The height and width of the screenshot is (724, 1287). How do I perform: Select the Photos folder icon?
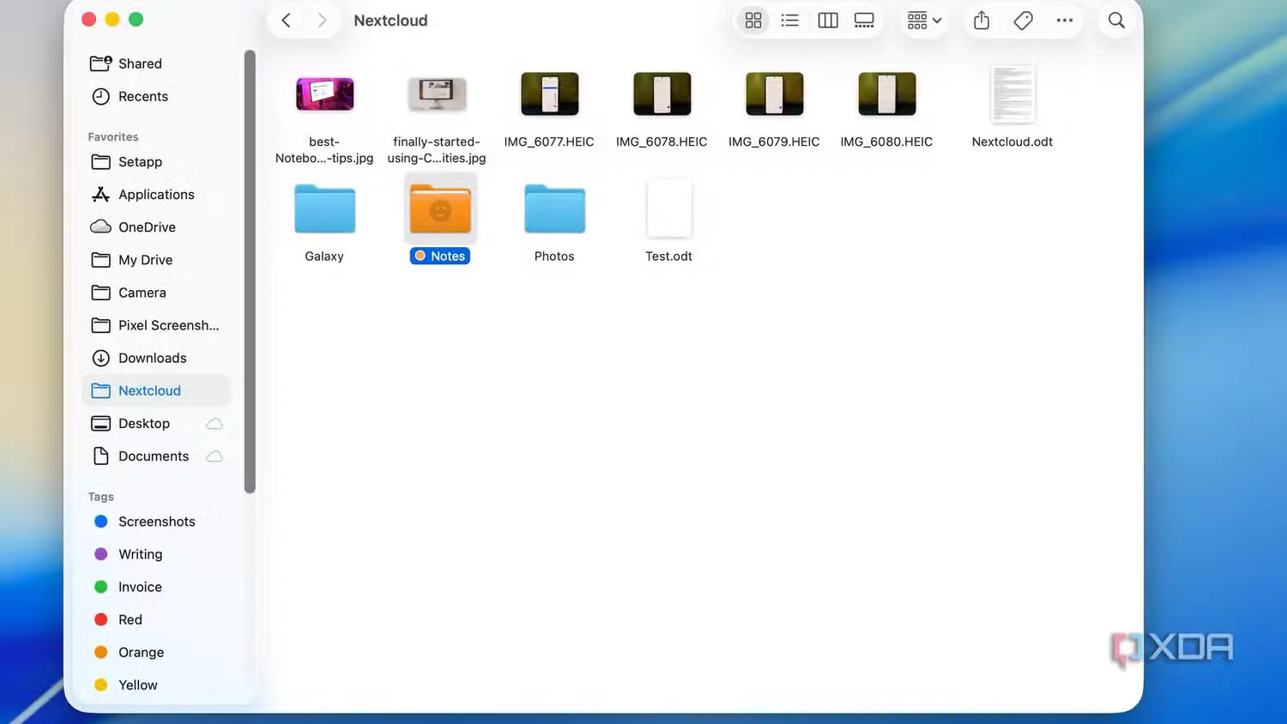(554, 210)
